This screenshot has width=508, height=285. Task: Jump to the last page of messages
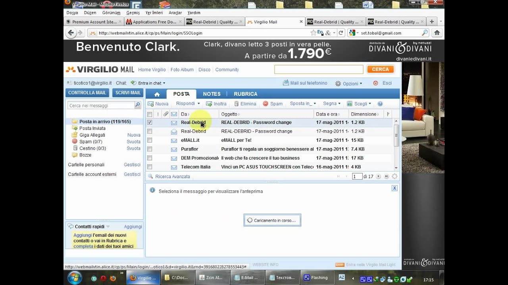click(386, 177)
